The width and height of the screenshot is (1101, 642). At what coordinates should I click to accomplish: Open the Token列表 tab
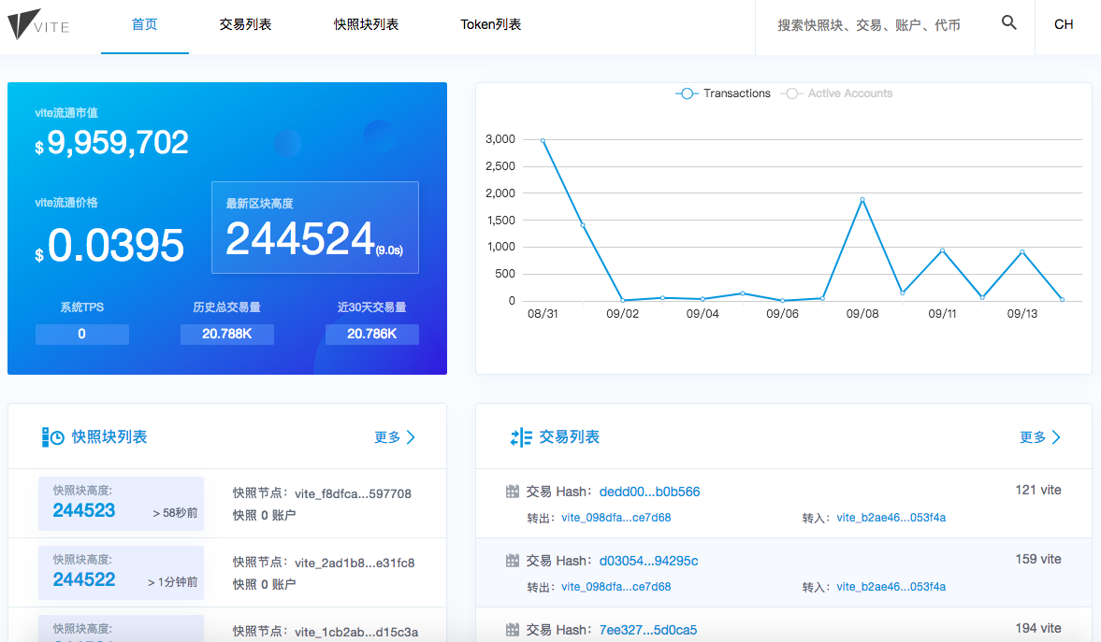tap(491, 24)
